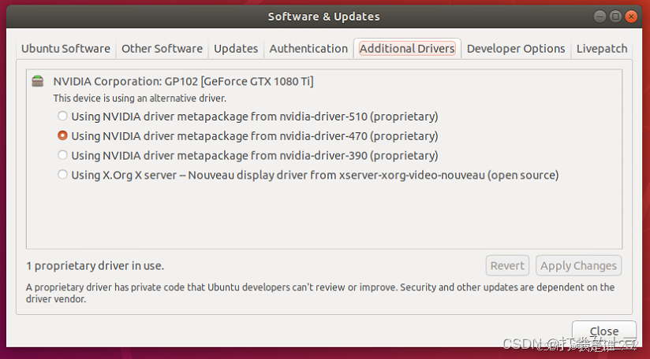Go to the Updates tab
Viewport: 650px width, 359px height.
(x=236, y=49)
